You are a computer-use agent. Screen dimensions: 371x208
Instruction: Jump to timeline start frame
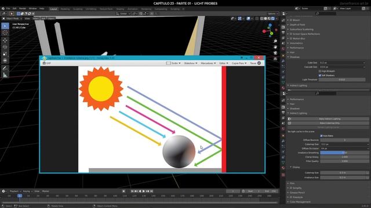click(132, 191)
